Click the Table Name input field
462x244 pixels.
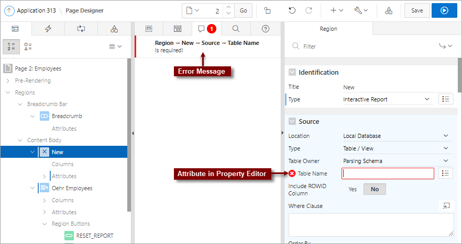point(388,173)
